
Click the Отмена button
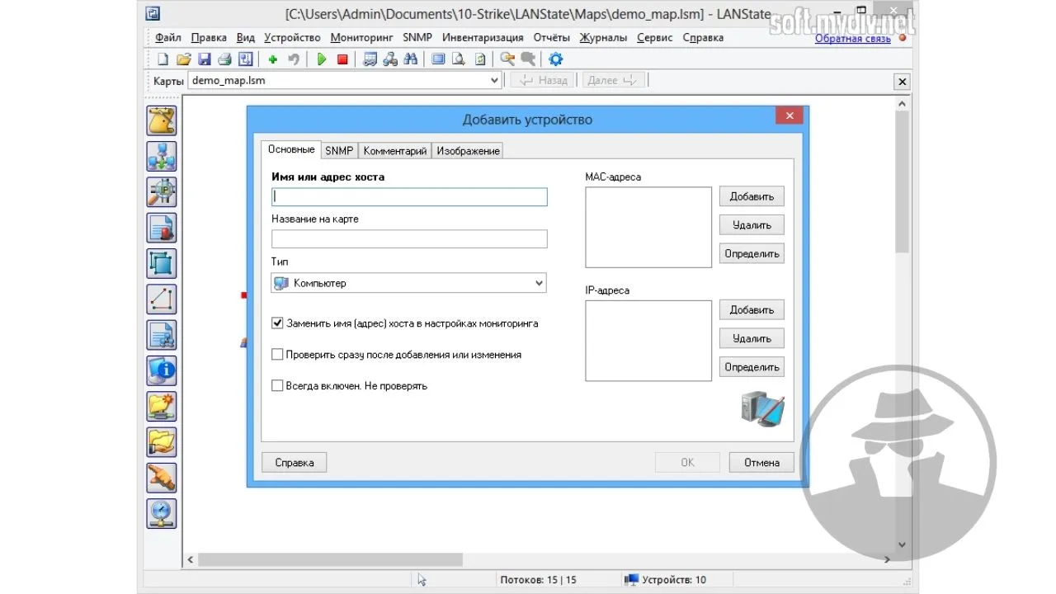click(x=761, y=462)
